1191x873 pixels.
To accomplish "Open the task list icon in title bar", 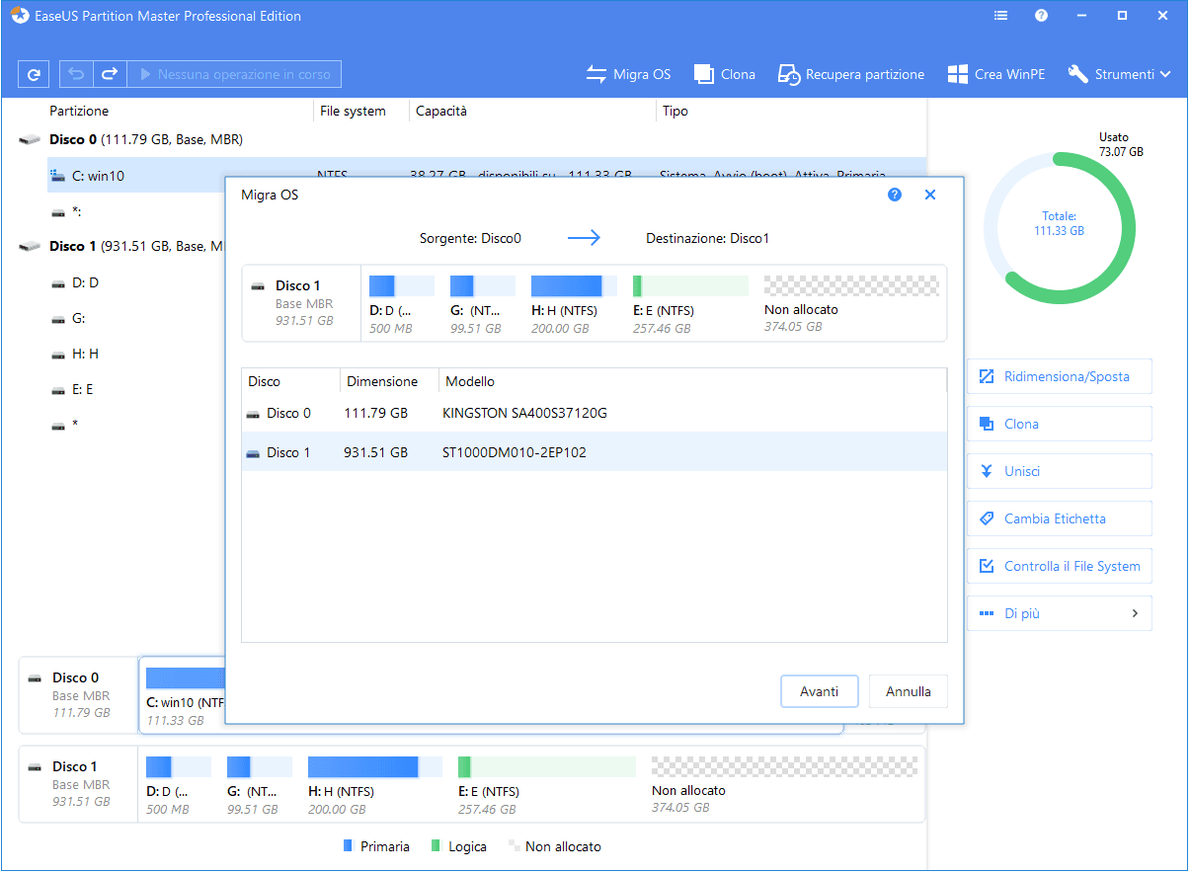I will (1001, 16).
